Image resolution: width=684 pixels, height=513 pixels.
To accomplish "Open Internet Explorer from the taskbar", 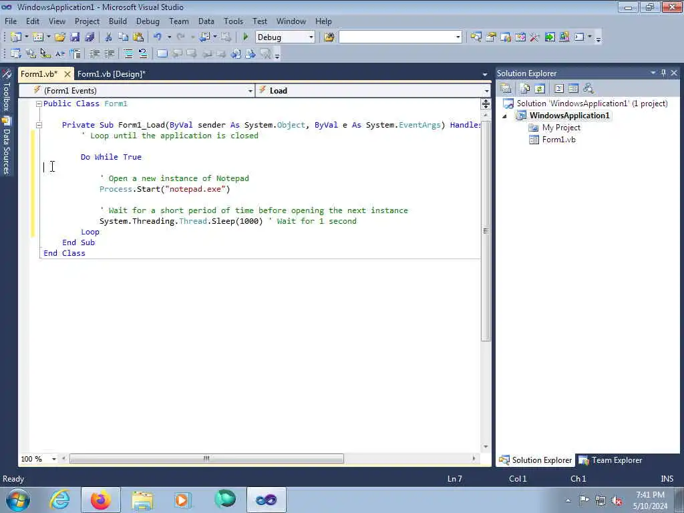I will point(59,500).
